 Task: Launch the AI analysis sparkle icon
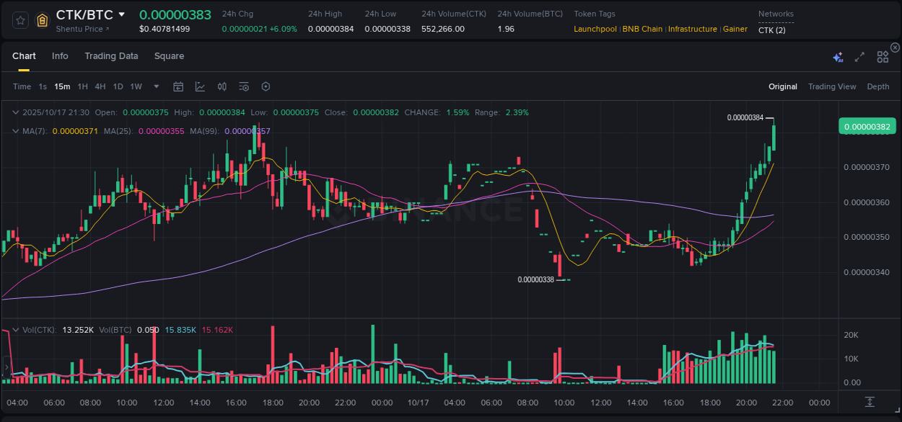838,56
